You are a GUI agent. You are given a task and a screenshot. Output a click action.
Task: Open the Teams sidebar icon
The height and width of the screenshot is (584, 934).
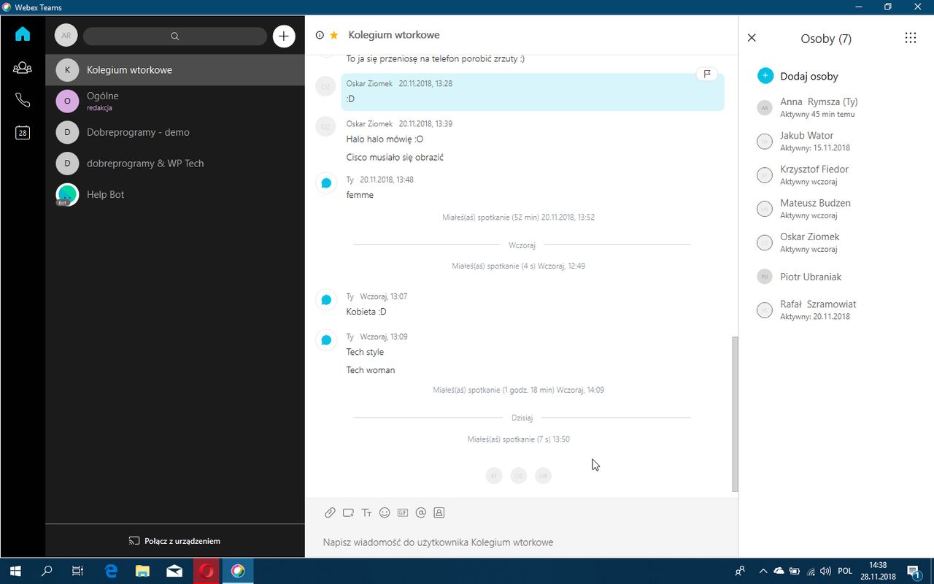pyautogui.click(x=23, y=68)
